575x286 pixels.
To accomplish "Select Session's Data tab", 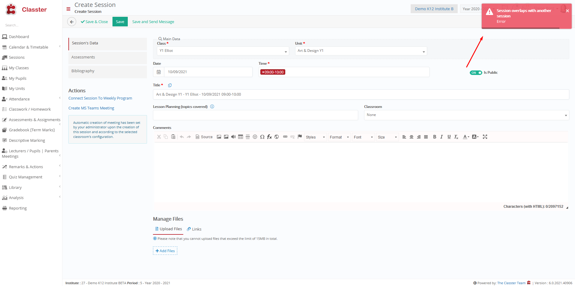I will 107,44.
